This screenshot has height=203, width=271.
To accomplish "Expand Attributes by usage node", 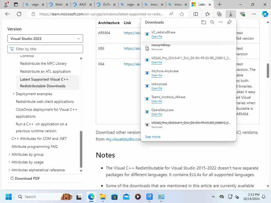I will (x=9, y=162).
